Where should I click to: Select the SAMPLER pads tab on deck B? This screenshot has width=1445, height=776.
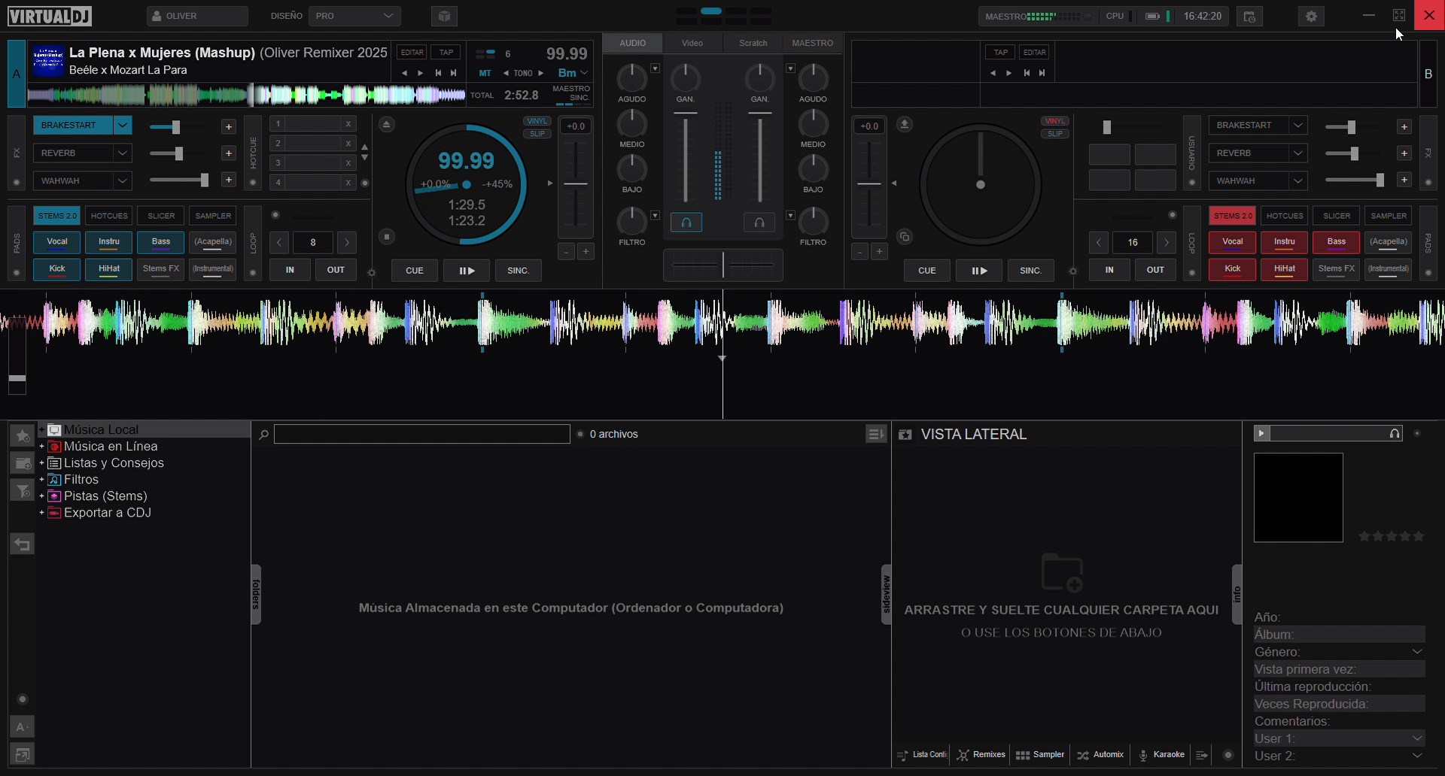pos(1389,216)
